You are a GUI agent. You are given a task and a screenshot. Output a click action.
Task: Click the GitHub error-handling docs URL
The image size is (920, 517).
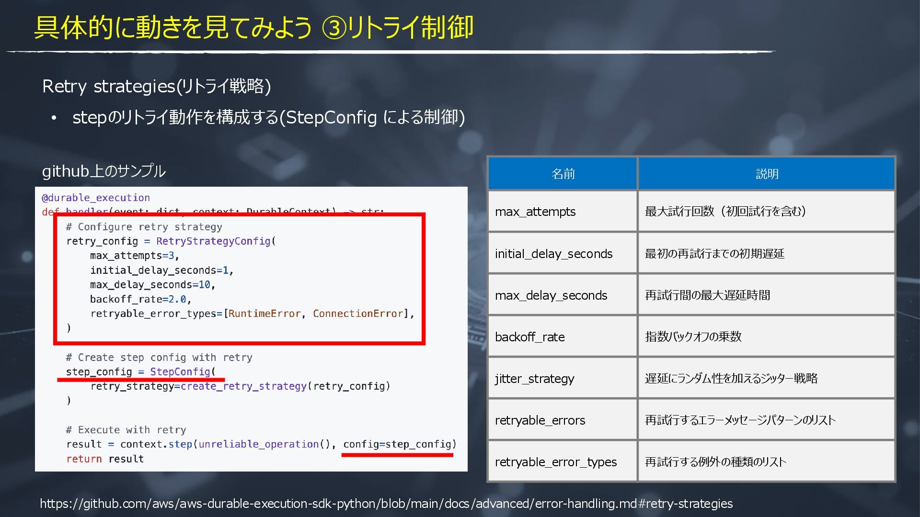pyautogui.click(x=386, y=504)
